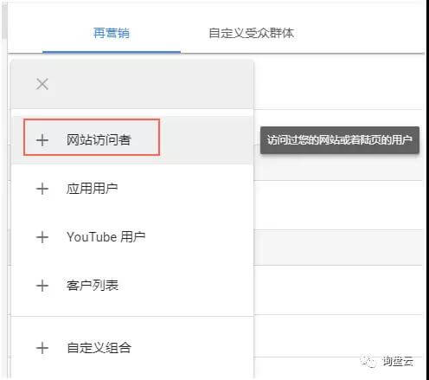Click the plus icon beside 网站访问者

42,140
